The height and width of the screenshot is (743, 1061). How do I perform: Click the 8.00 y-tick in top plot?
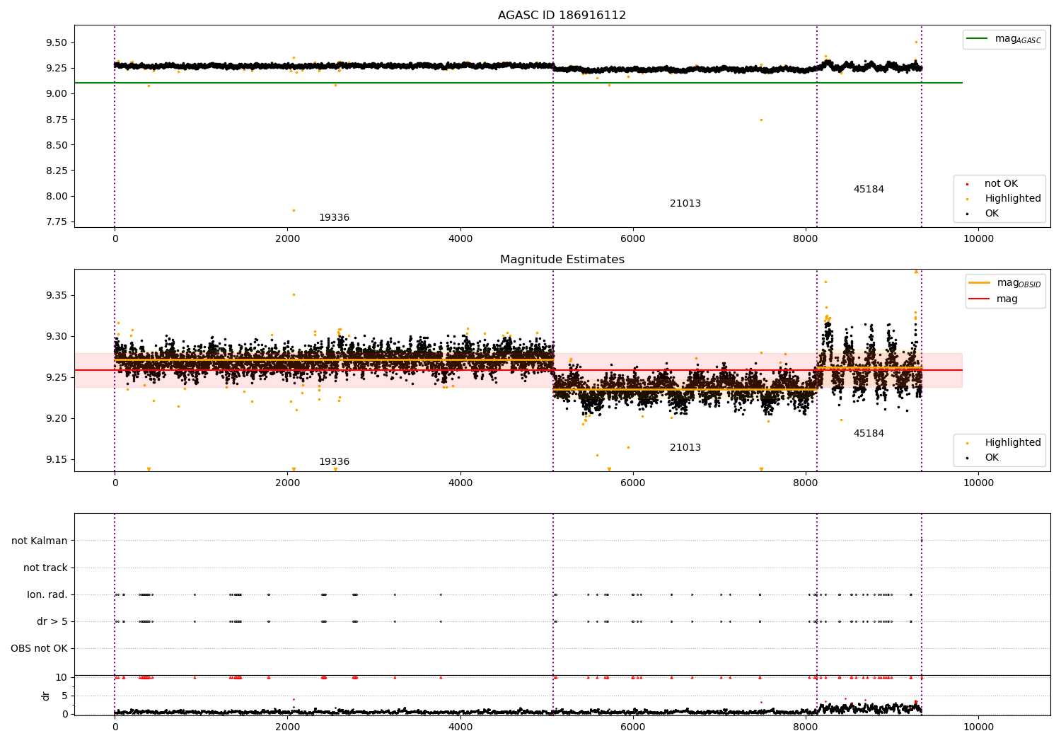[x=57, y=197]
